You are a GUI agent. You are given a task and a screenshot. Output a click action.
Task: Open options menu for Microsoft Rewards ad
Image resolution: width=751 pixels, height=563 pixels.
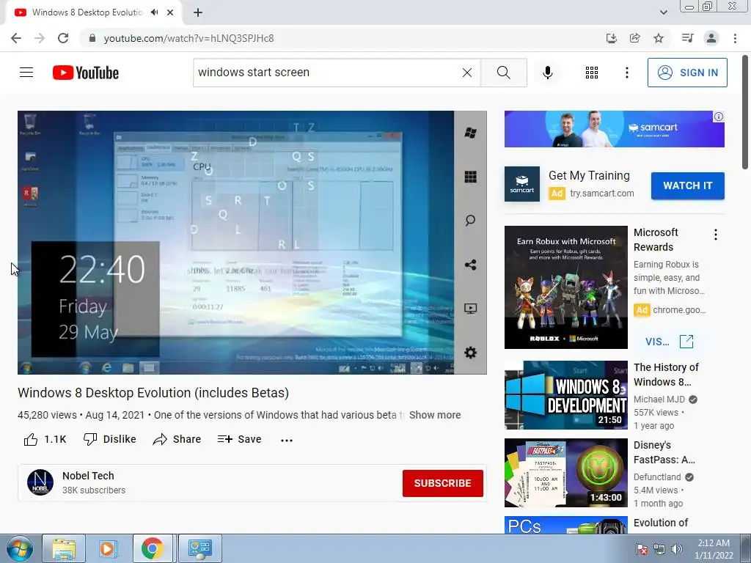pos(716,235)
